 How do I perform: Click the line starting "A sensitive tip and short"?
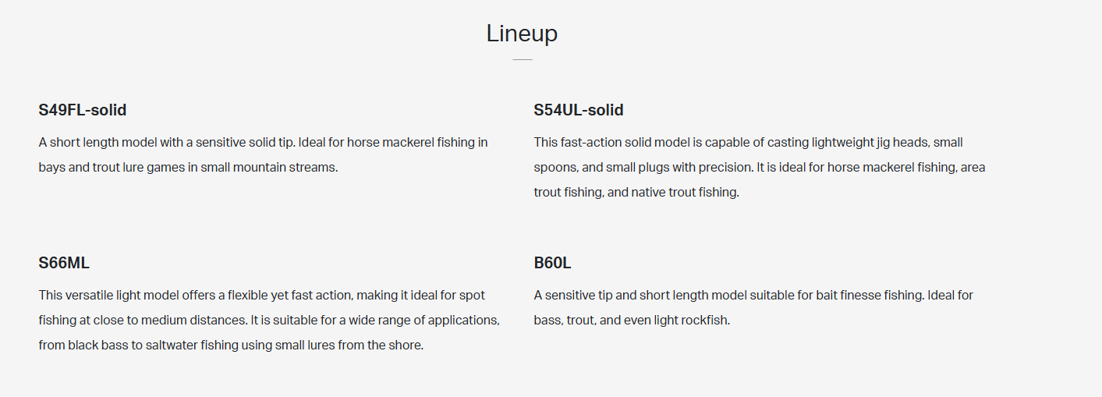tap(753, 296)
